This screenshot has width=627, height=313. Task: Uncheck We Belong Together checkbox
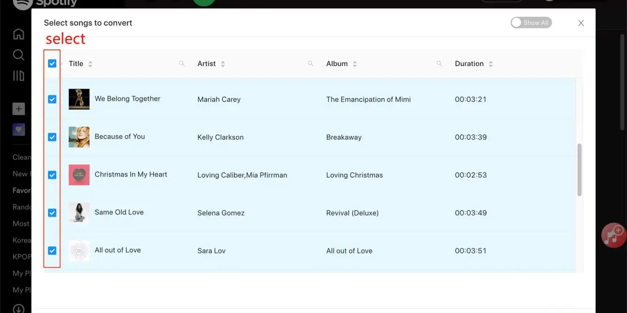[52, 99]
